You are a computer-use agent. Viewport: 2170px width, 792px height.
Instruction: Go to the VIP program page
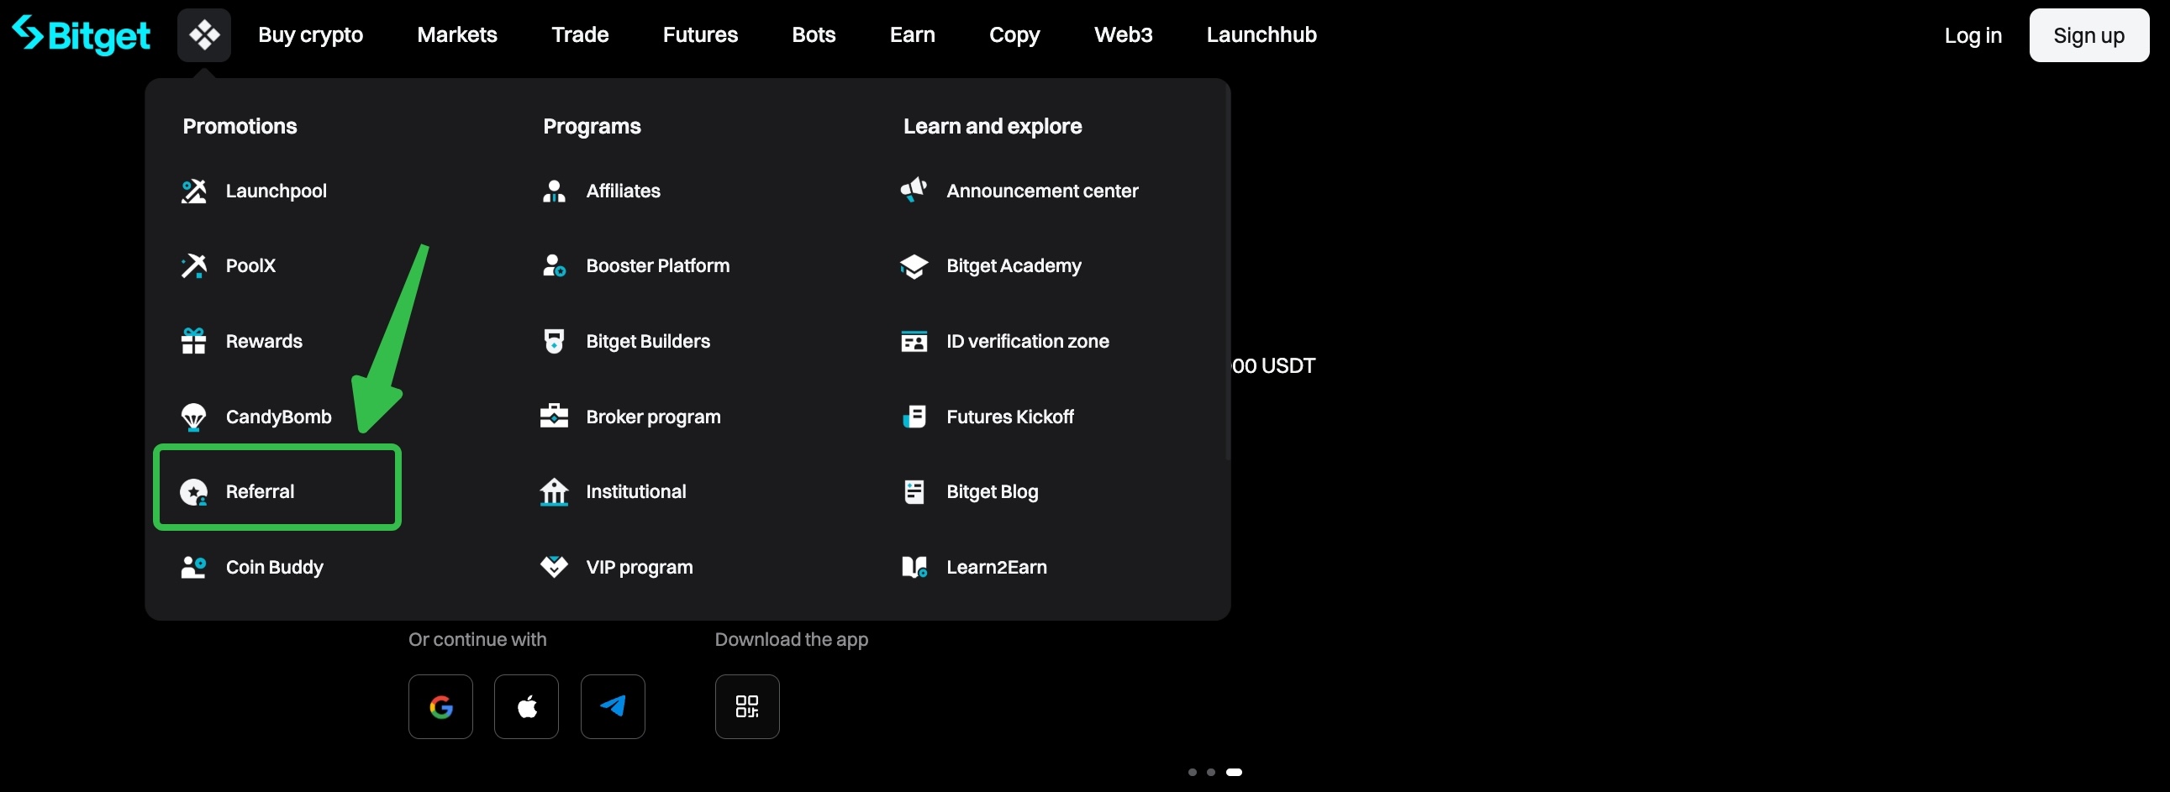tap(640, 567)
